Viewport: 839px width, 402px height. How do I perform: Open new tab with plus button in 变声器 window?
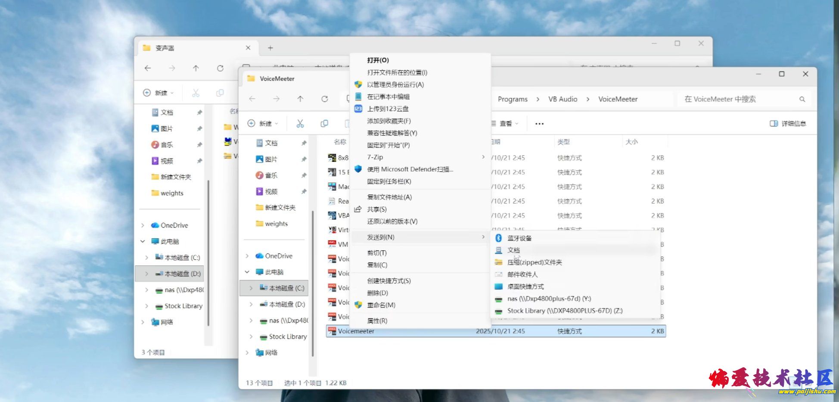point(270,48)
